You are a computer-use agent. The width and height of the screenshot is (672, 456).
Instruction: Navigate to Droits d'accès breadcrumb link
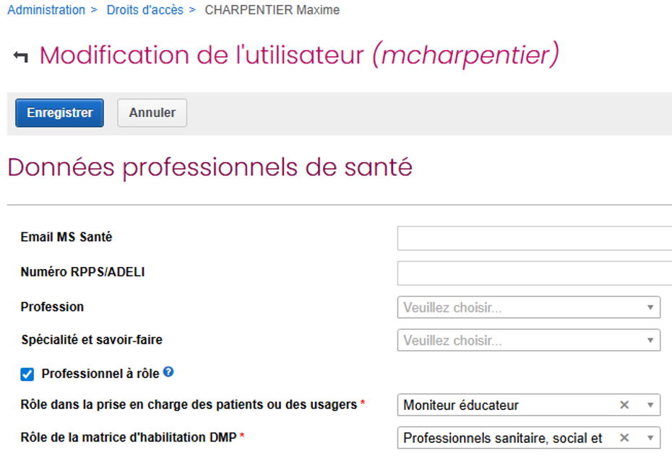(x=145, y=10)
